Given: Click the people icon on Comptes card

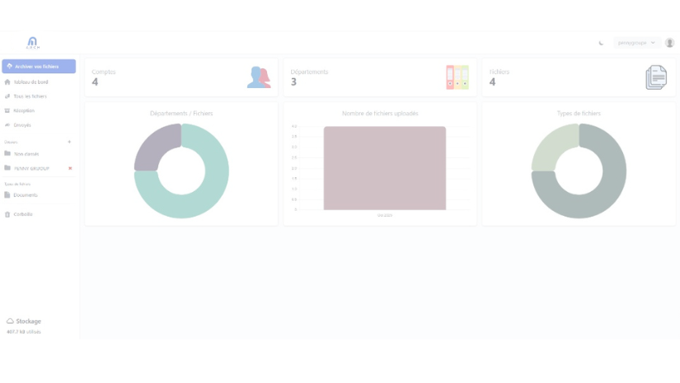Looking at the screenshot, I should 259,77.
